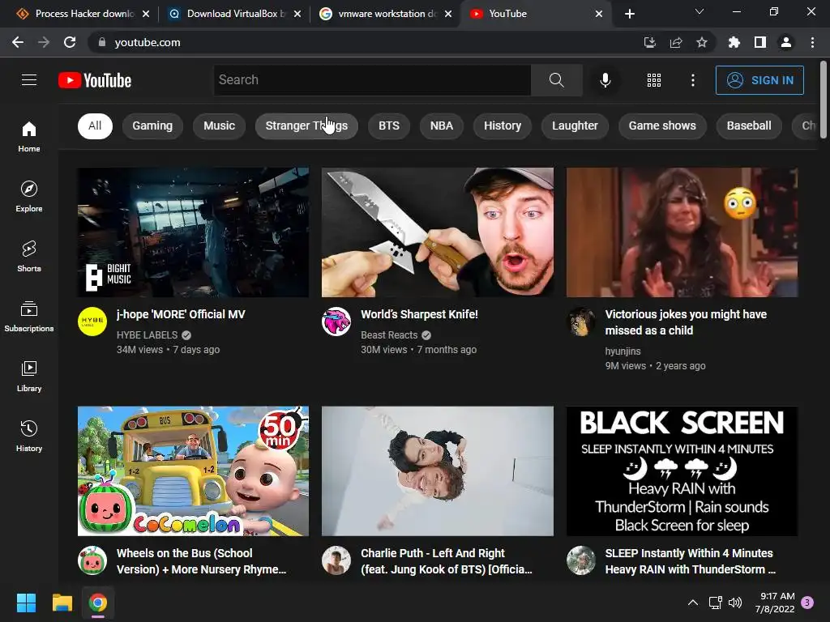Open Library in sidebar
Image resolution: width=830 pixels, height=622 pixels.
click(x=29, y=376)
